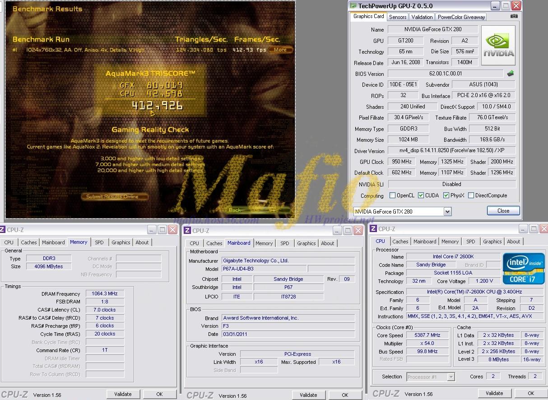Open the Processor #1 selection dropdown

point(451,377)
